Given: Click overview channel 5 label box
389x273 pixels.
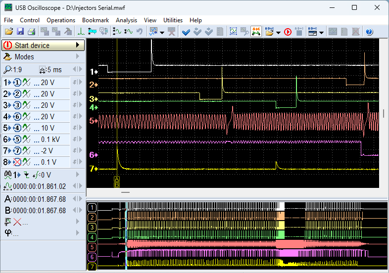Looking at the screenshot, I should [x=92, y=247].
